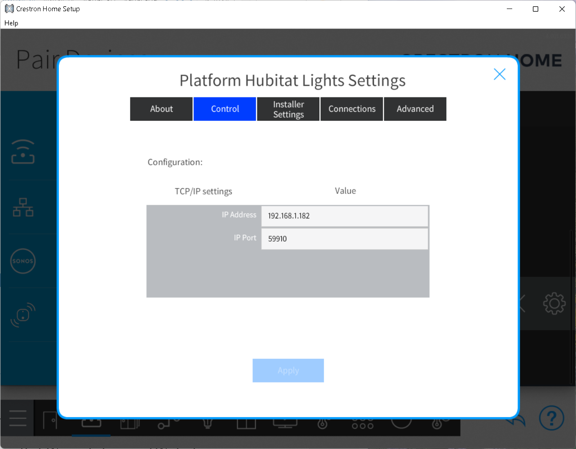Switch to Installer Settings tab
The height and width of the screenshot is (449, 576).
tap(288, 109)
